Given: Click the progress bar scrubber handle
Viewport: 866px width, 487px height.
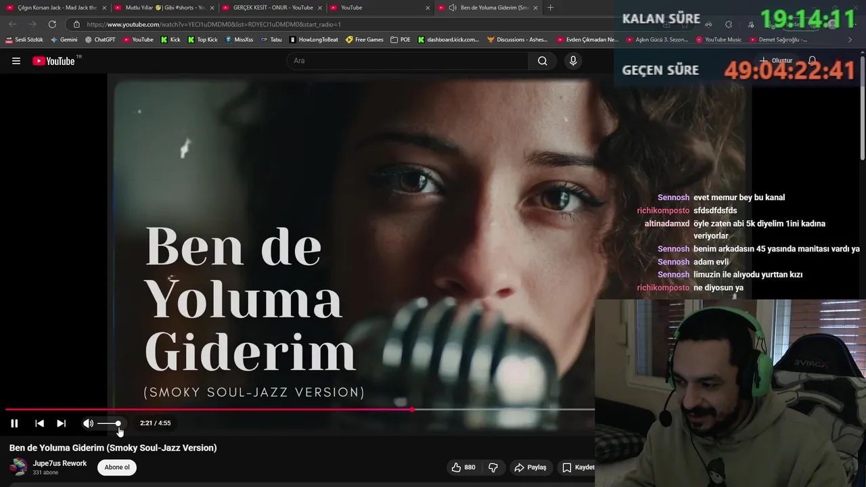Looking at the screenshot, I should 412,409.
